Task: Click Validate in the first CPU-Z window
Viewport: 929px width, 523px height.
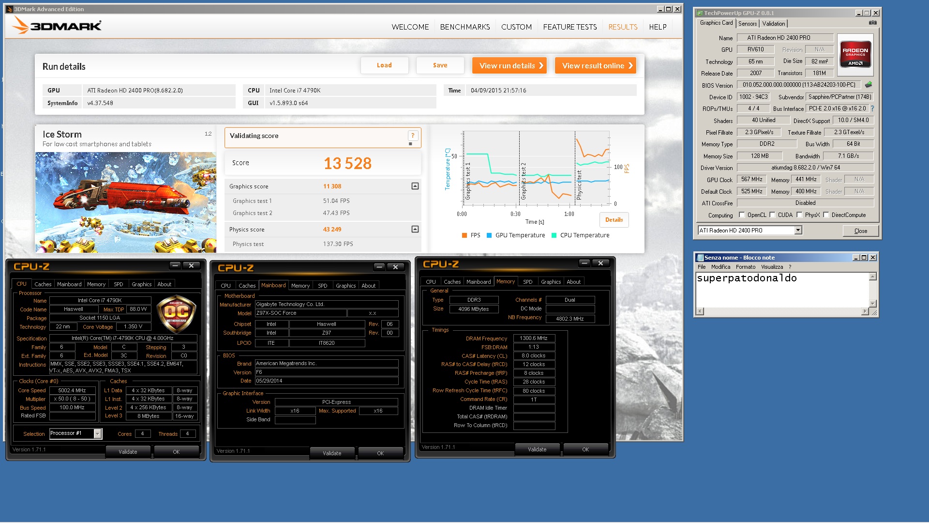Action: (128, 452)
